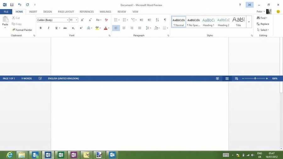Apply superscript formatting
The height and width of the screenshot is (159, 283).
coord(81,28)
